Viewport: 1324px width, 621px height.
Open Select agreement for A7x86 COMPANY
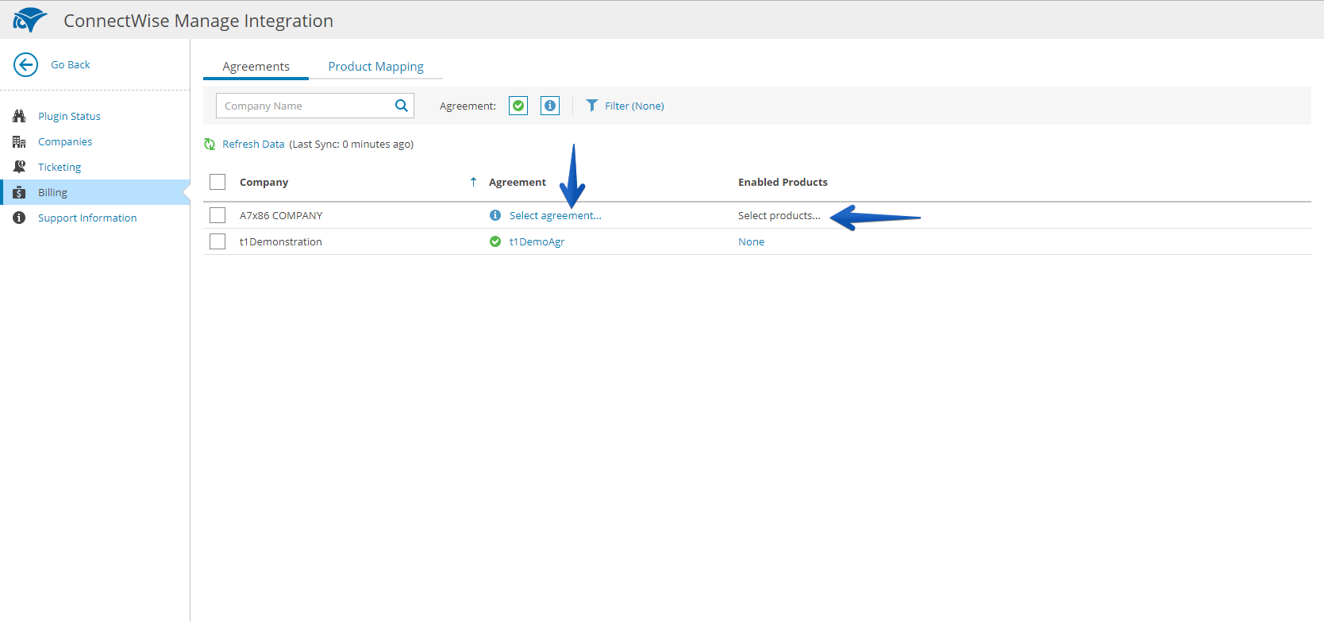click(556, 215)
